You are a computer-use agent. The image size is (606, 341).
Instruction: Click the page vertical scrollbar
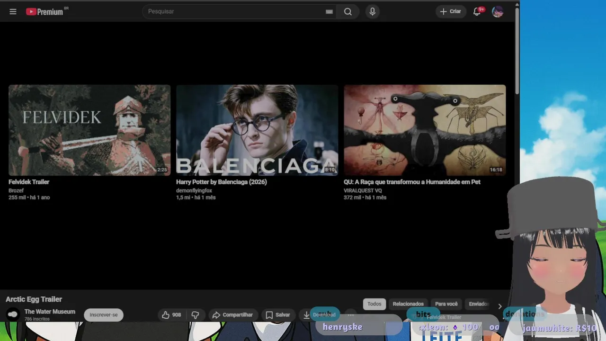[517, 51]
